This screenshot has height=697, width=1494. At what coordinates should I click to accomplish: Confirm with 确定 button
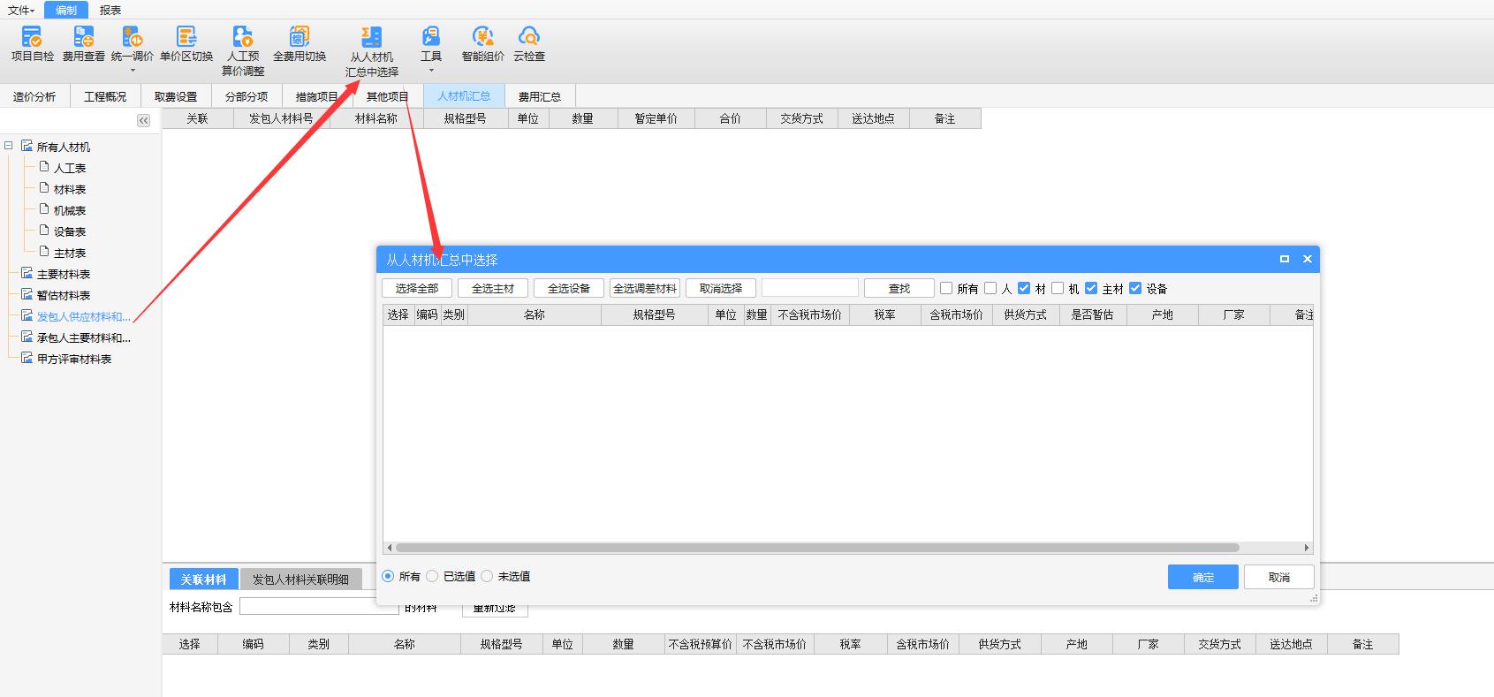coord(1203,577)
